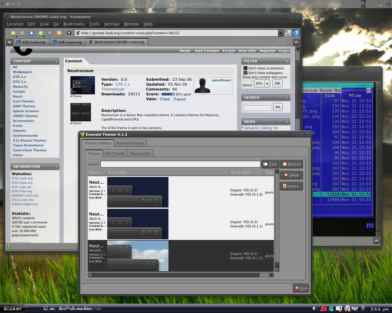Open the Repositories tab
This screenshot has height=313, width=392.
[140, 153]
